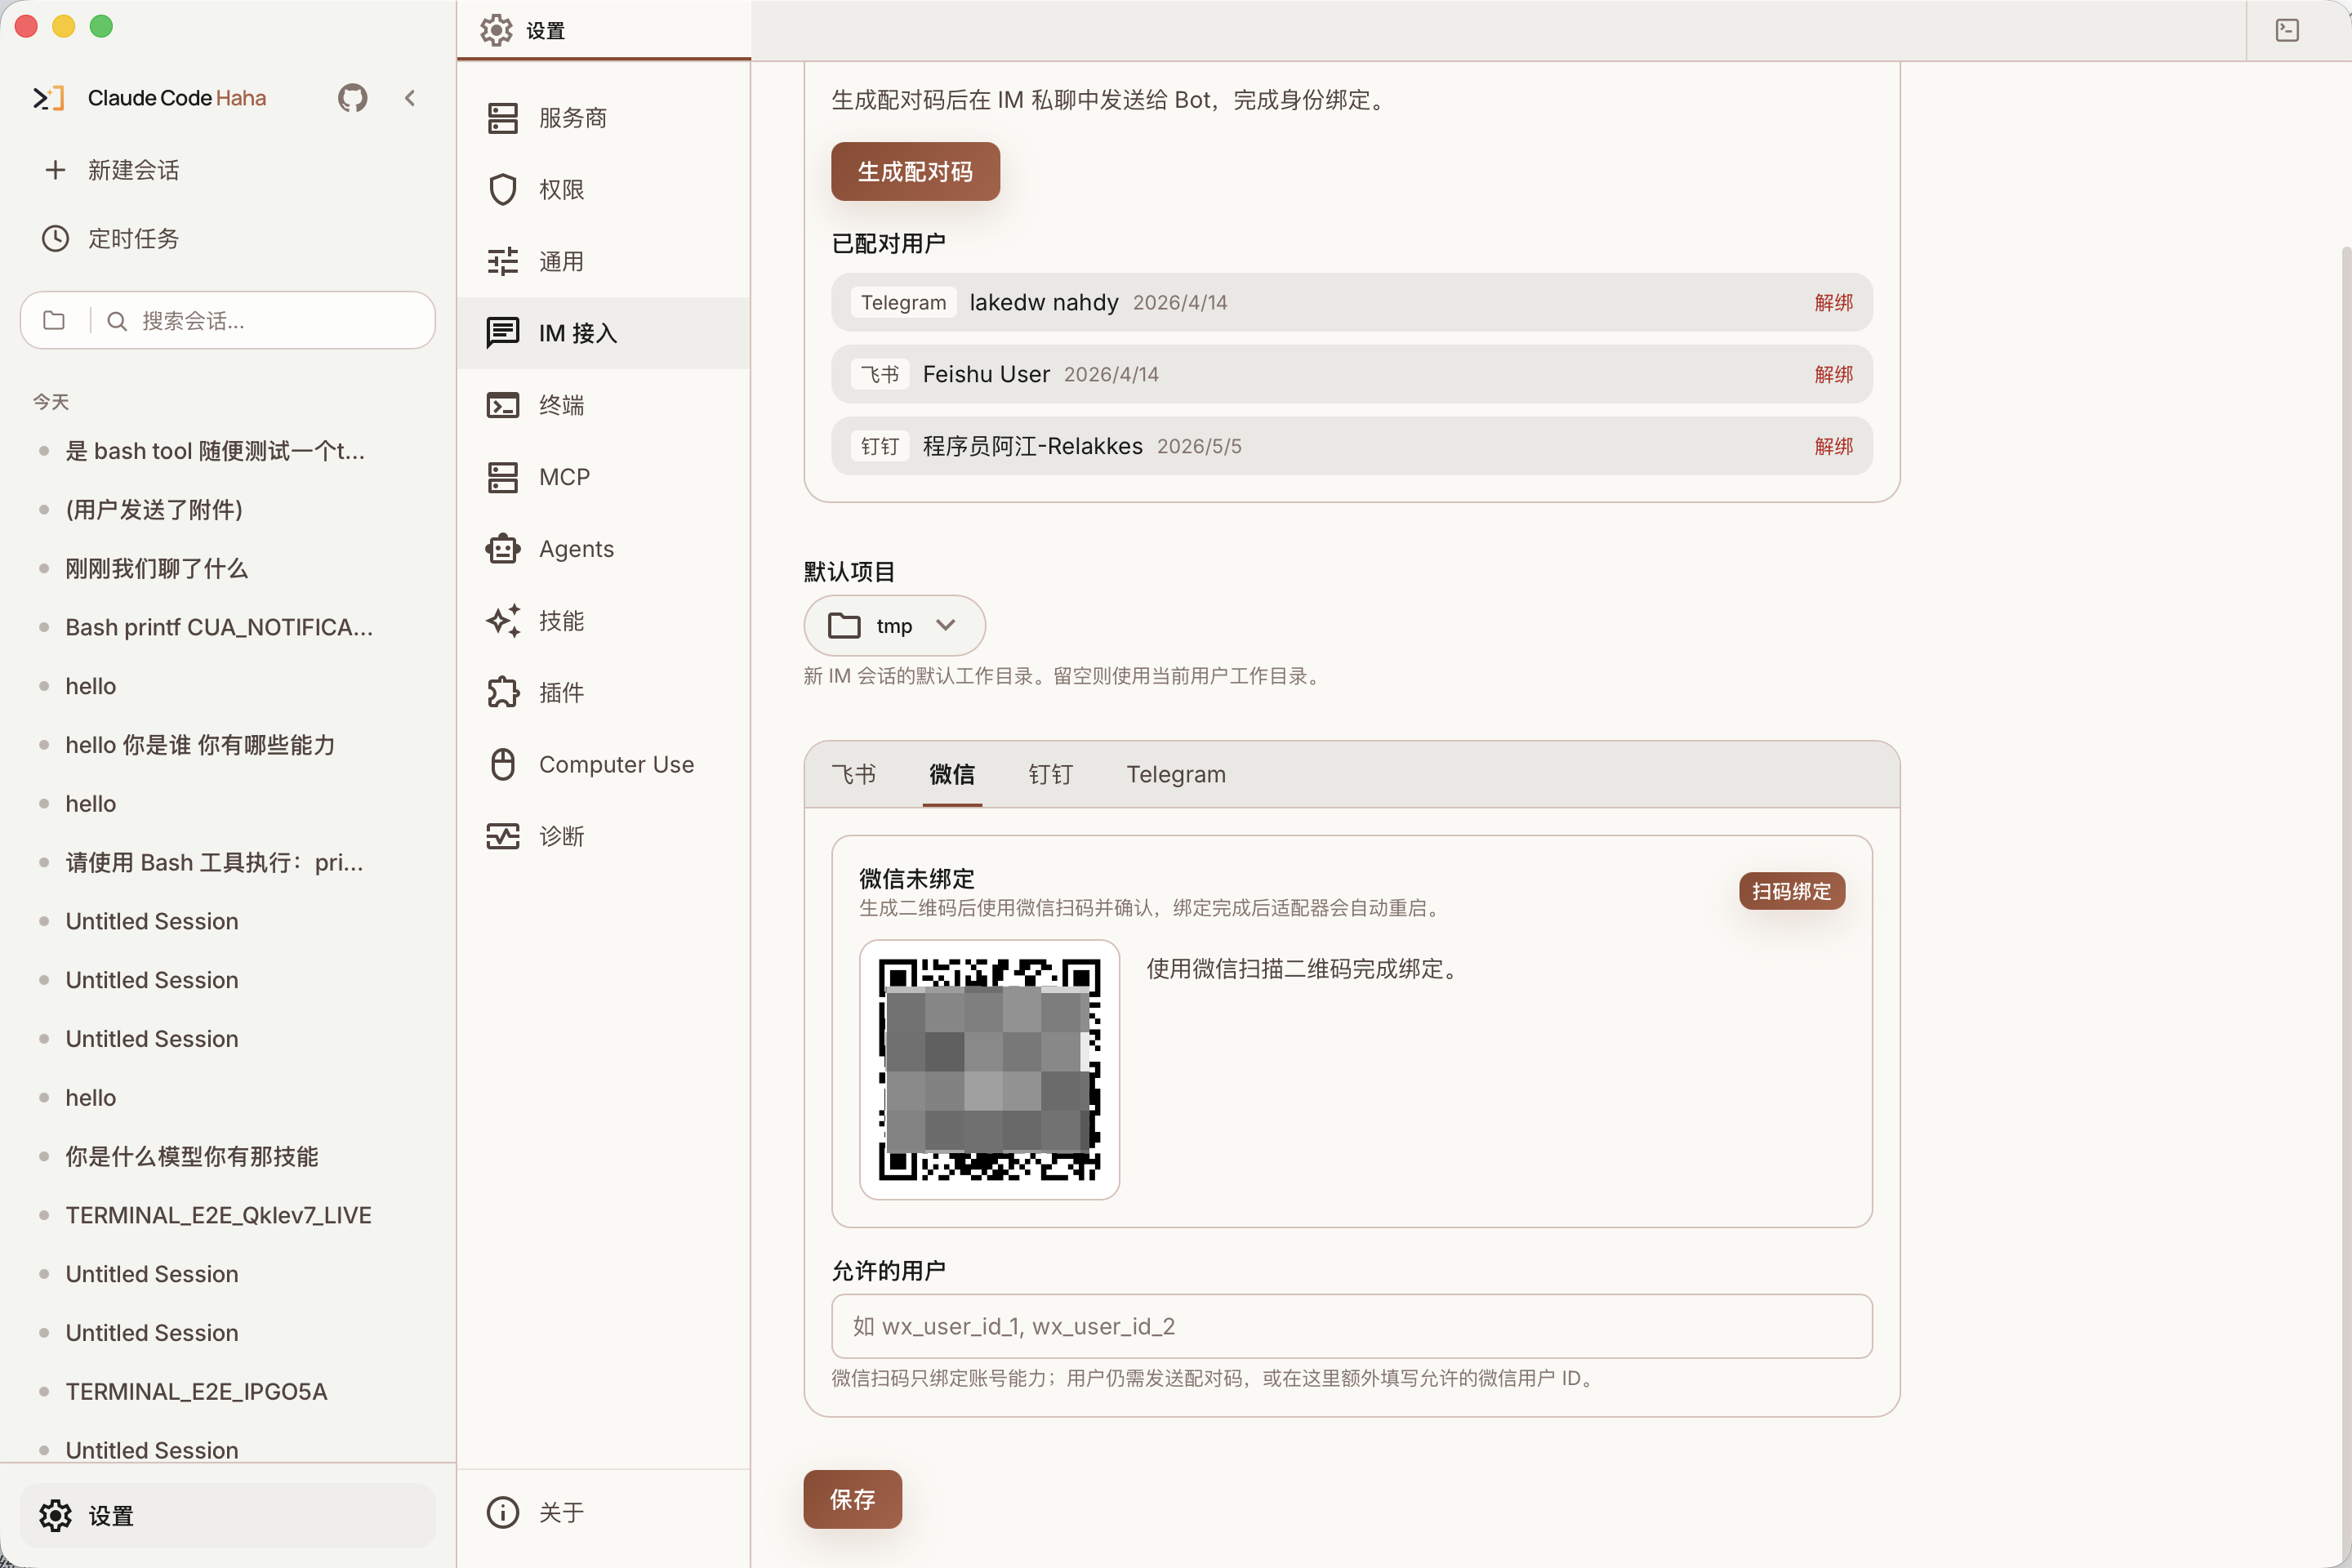Click the 生成配对码 button
Viewport: 2352px width, 1568px height.
(x=915, y=172)
